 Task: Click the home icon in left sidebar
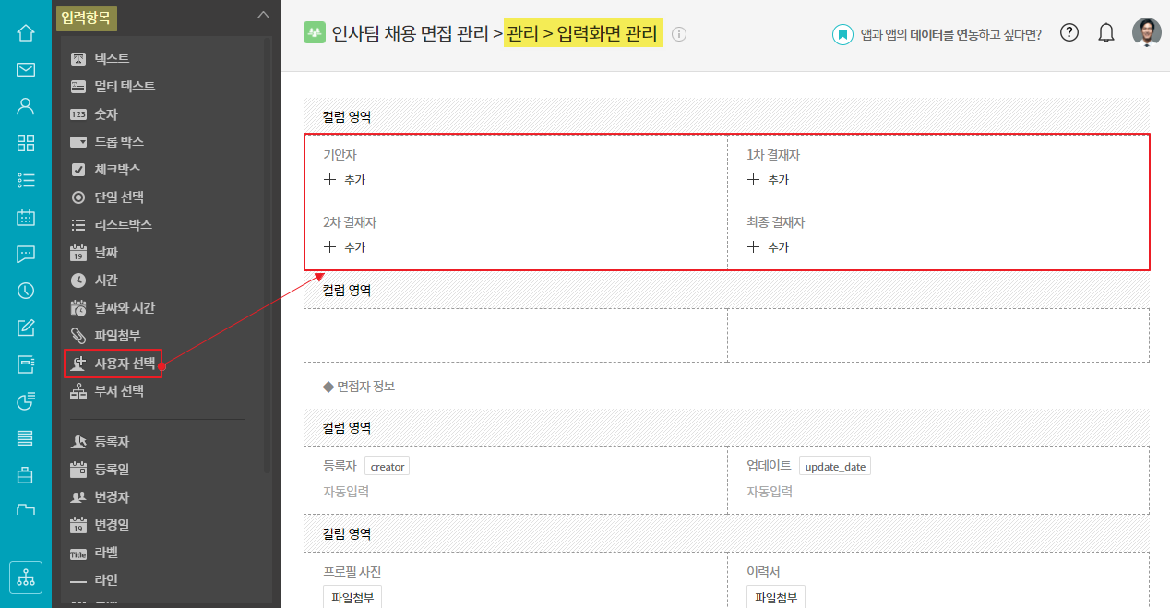[26, 33]
